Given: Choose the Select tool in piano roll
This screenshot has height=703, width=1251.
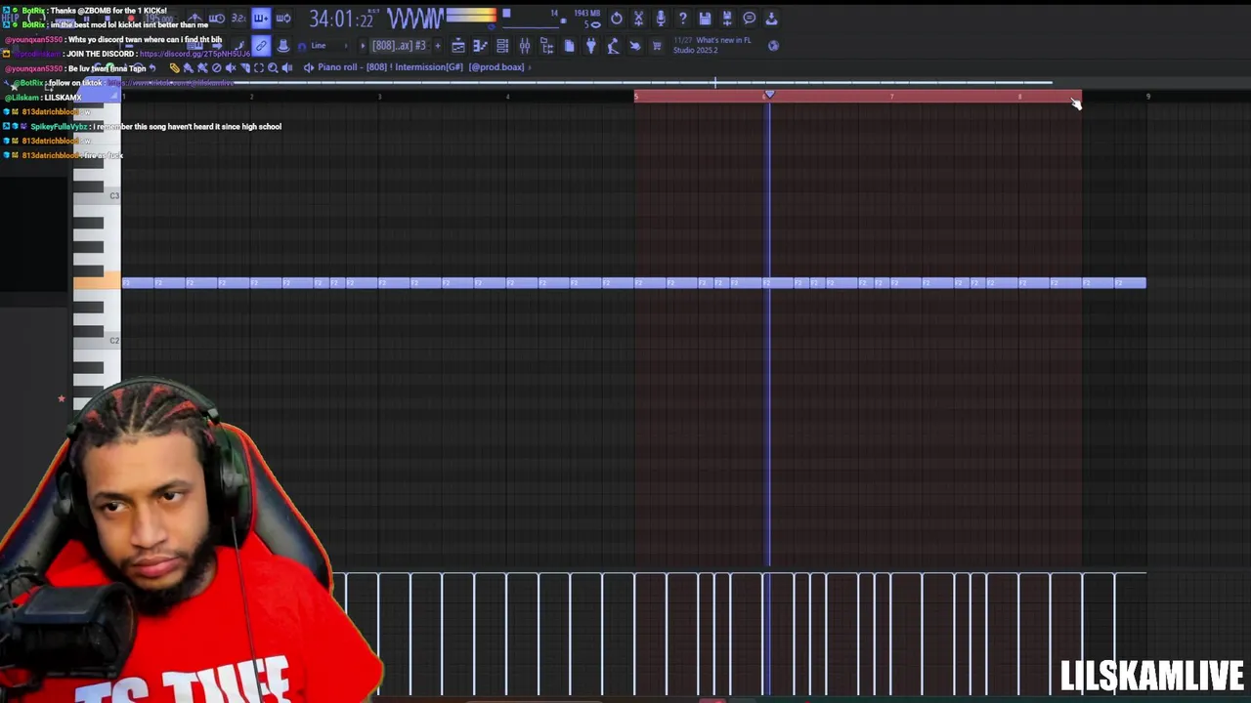Looking at the screenshot, I should (x=259, y=67).
